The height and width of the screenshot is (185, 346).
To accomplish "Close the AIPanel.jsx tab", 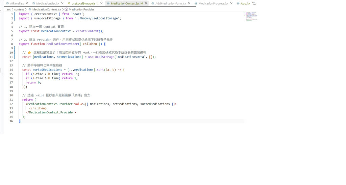I will 27,3.
